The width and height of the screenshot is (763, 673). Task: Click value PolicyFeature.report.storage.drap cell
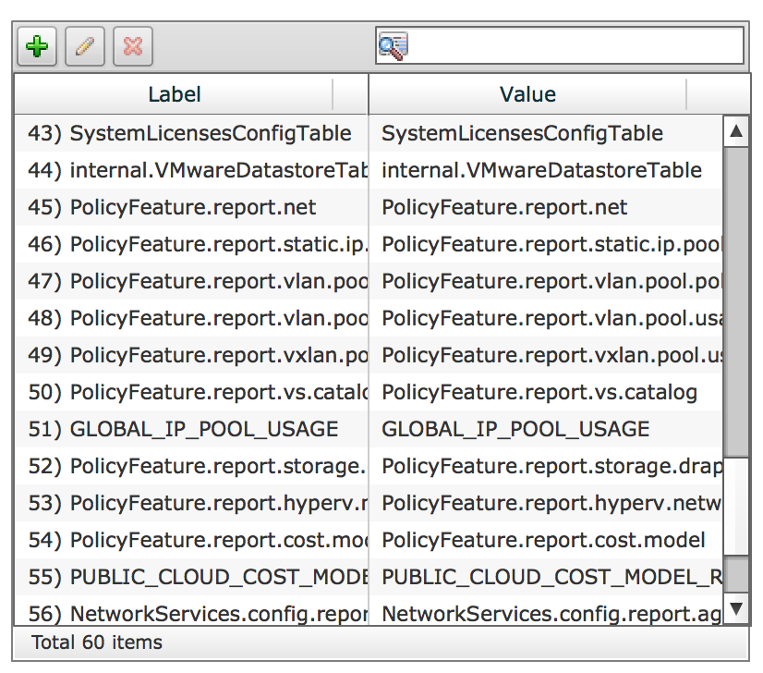tap(546, 467)
